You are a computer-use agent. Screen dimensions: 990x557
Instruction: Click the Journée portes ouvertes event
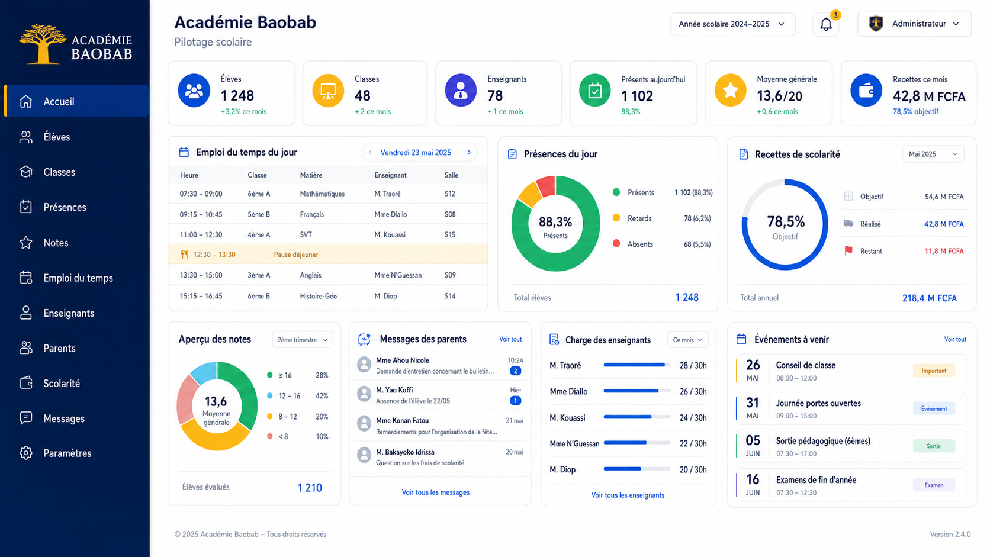pos(851,409)
